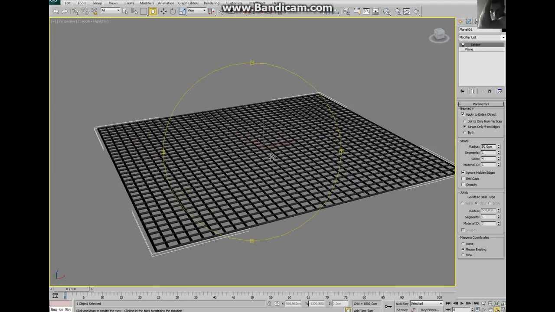The height and width of the screenshot is (312, 555).
Task: Open the Tools menu
Action: tap(82, 3)
